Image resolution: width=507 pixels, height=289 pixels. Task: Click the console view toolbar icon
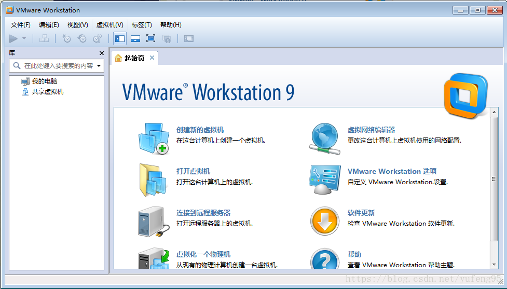click(189, 39)
